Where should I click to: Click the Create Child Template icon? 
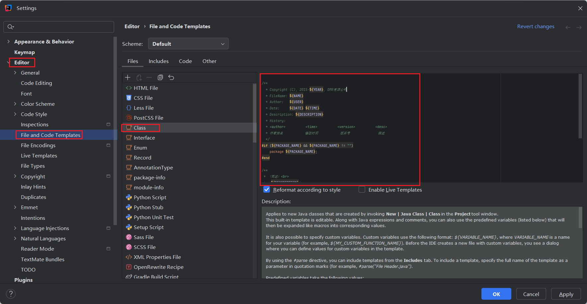tap(139, 77)
